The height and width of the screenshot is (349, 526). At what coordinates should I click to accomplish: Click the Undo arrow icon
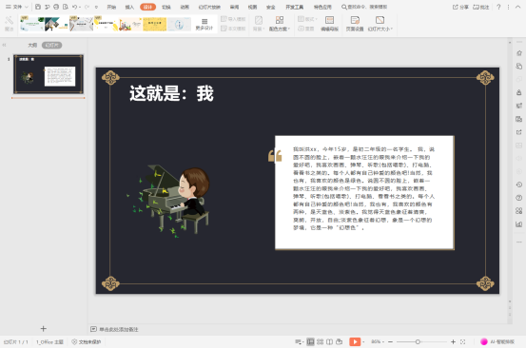coord(74,7)
